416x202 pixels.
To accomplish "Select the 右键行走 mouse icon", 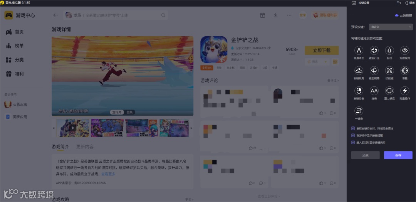I will (x=359, y=91).
